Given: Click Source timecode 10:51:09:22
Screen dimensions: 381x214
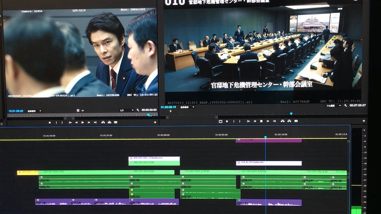Looking at the screenshot, I should click(16, 111).
